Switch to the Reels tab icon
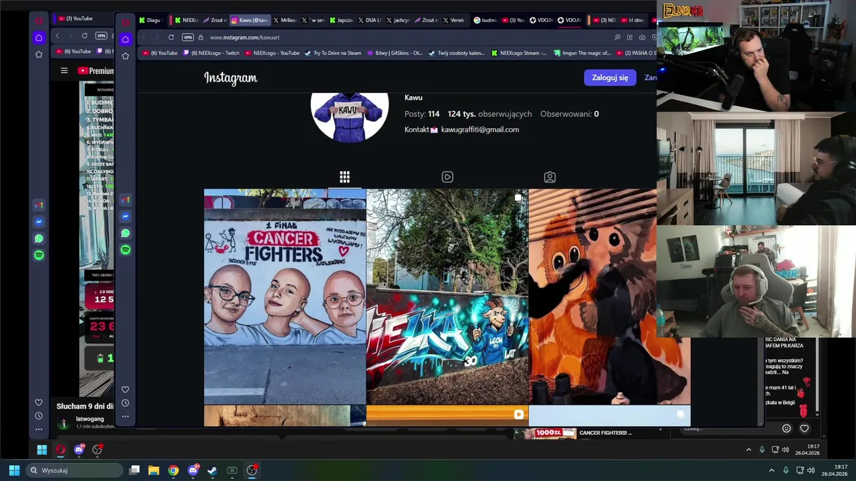Screen dimensions: 856x481 point(447,177)
